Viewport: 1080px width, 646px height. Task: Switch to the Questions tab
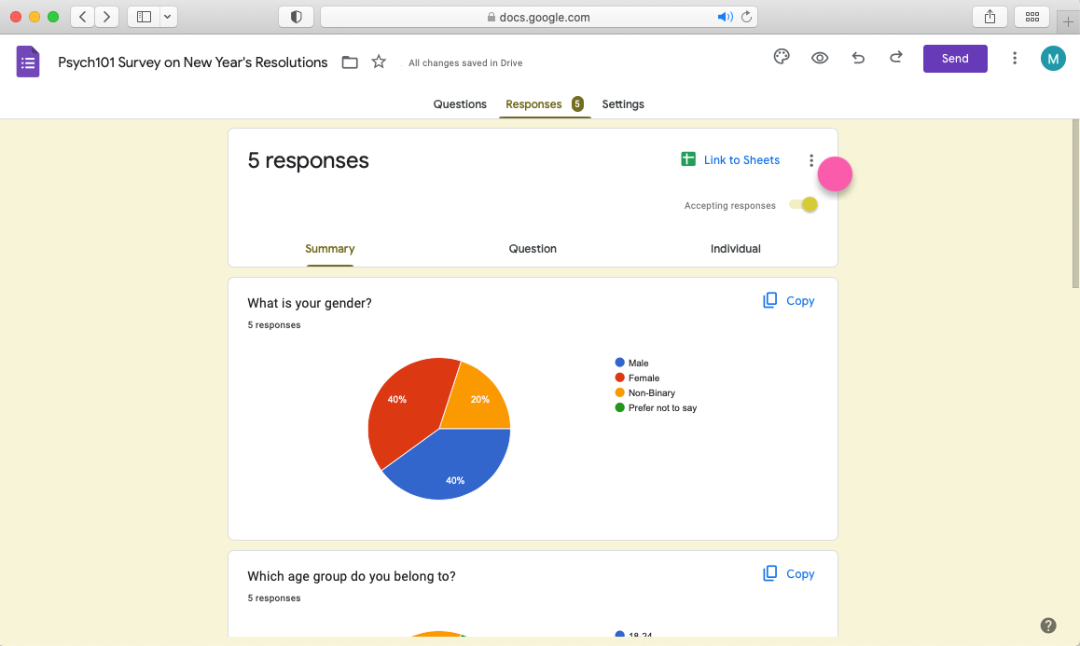(x=460, y=104)
